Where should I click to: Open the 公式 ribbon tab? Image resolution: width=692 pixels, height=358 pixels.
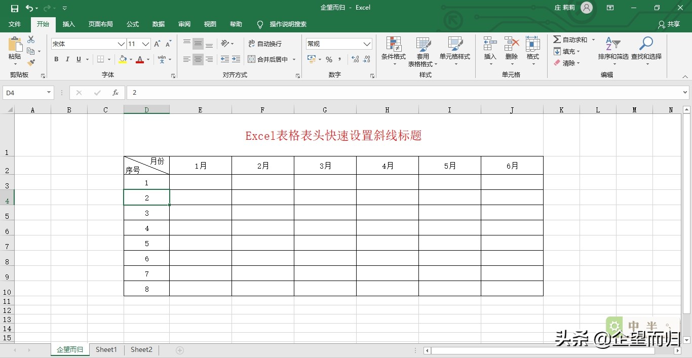coord(132,24)
